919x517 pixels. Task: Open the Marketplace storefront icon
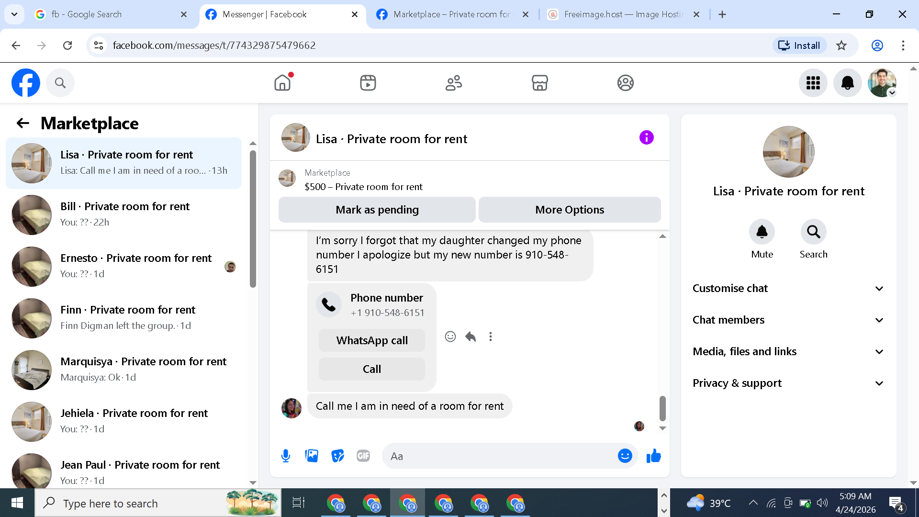click(x=540, y=83)
